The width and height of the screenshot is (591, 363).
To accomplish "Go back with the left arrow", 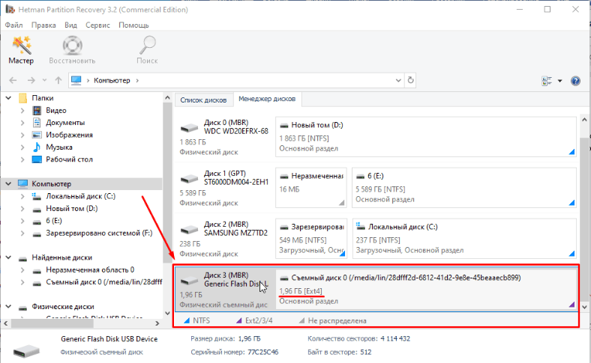I will (13, 80).
